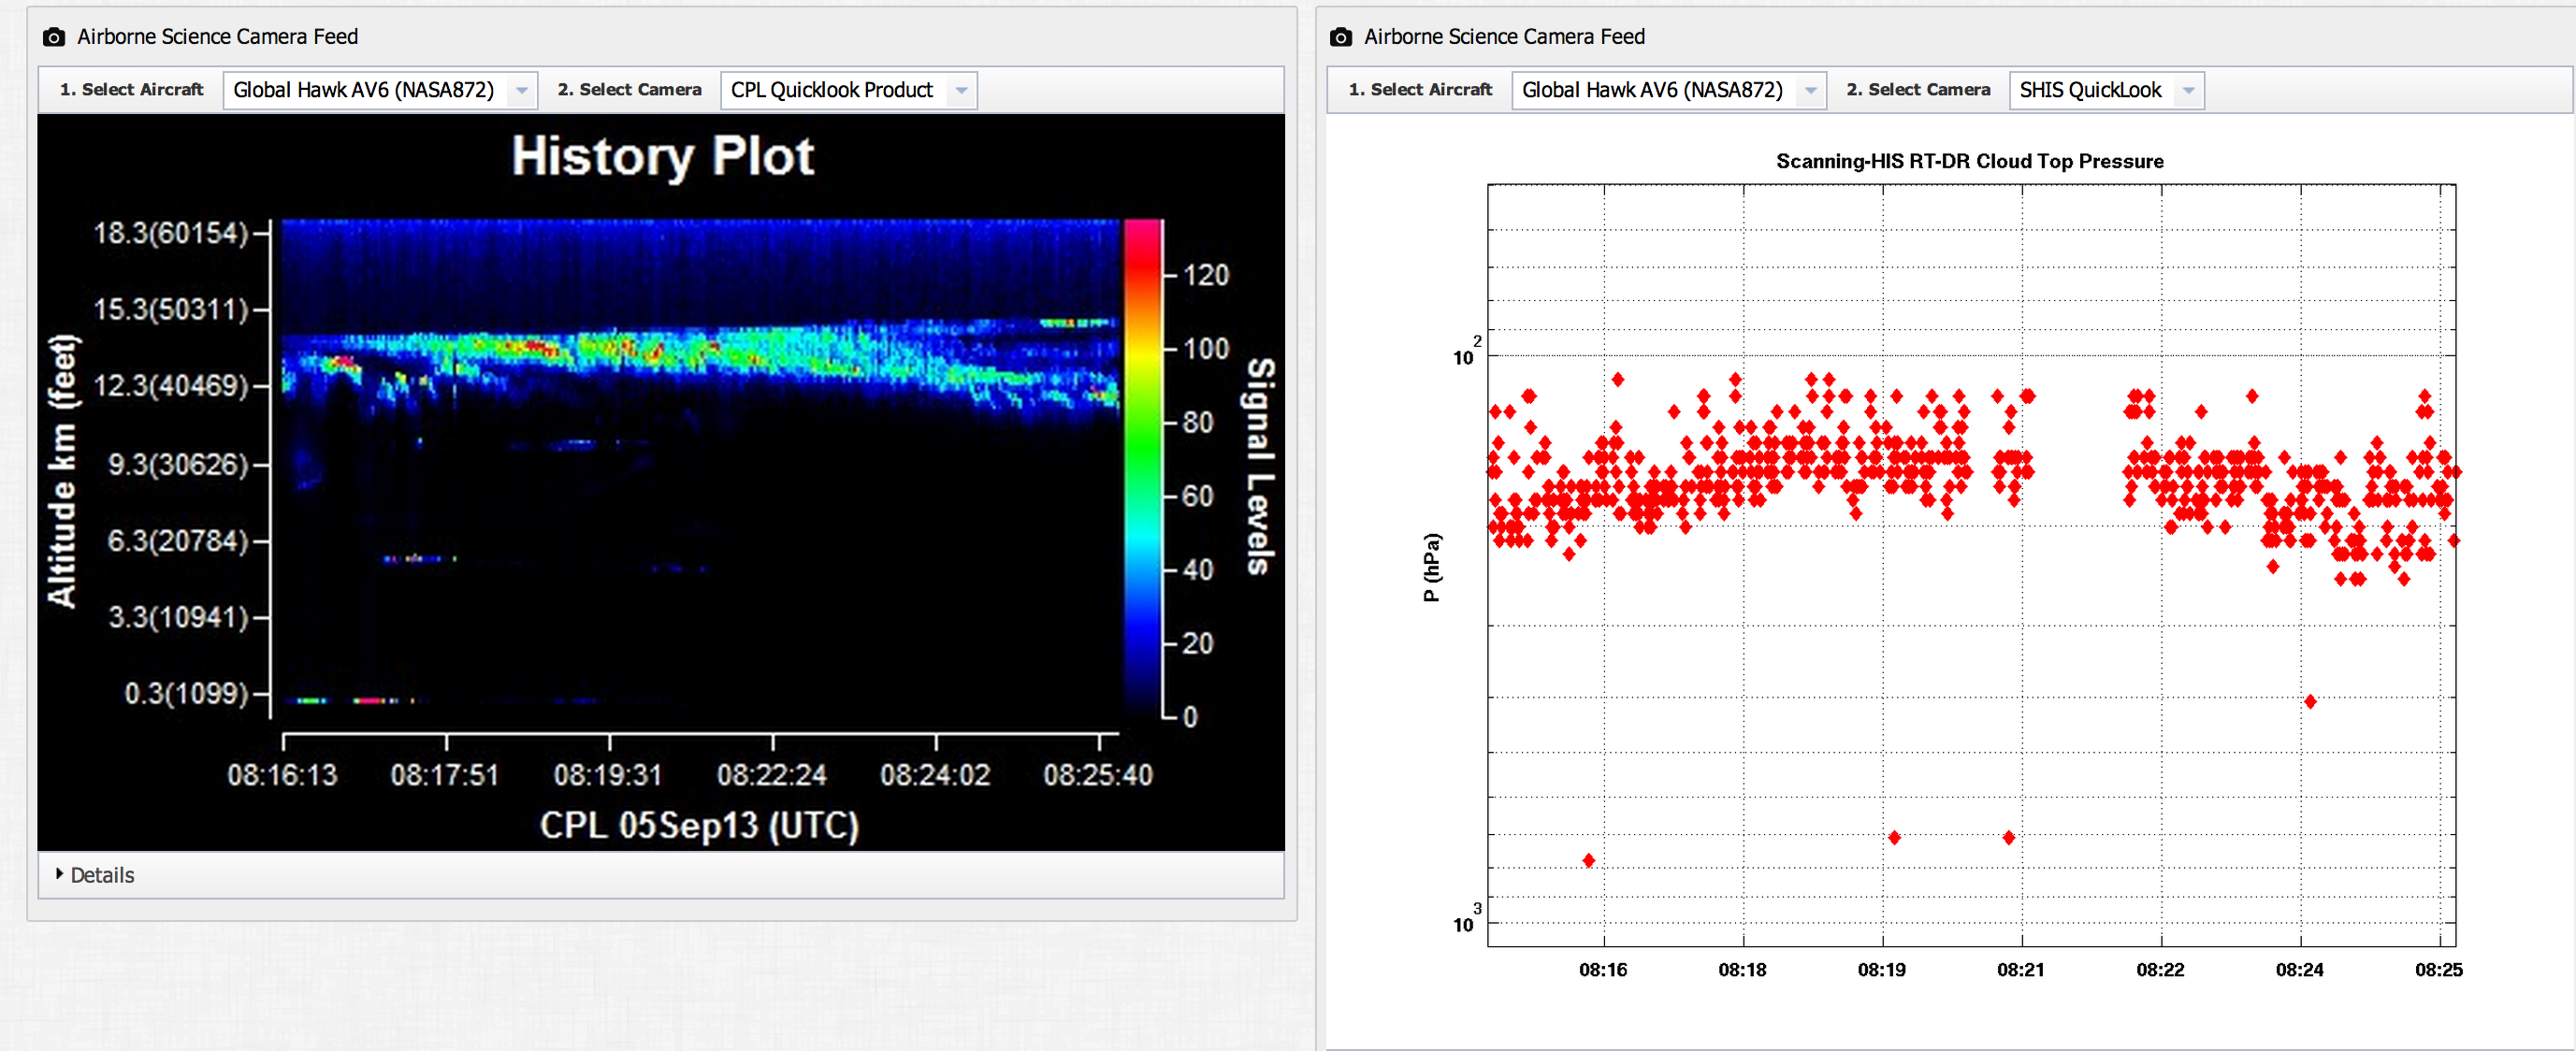Click the Signal Levels color bar
The height and width of the screenshot is (1051, 2576).
(x=1142, y=467)
